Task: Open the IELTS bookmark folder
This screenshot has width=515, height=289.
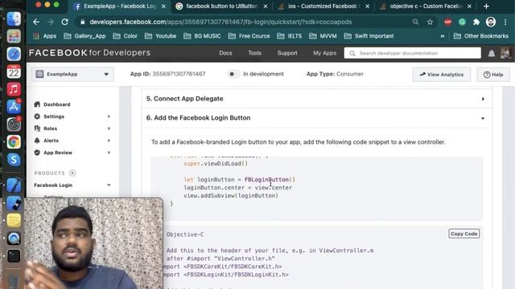Action: click(290, 36)
